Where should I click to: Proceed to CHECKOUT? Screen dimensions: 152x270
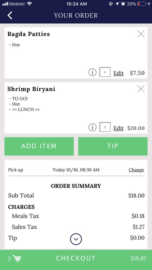click(76, 258)
